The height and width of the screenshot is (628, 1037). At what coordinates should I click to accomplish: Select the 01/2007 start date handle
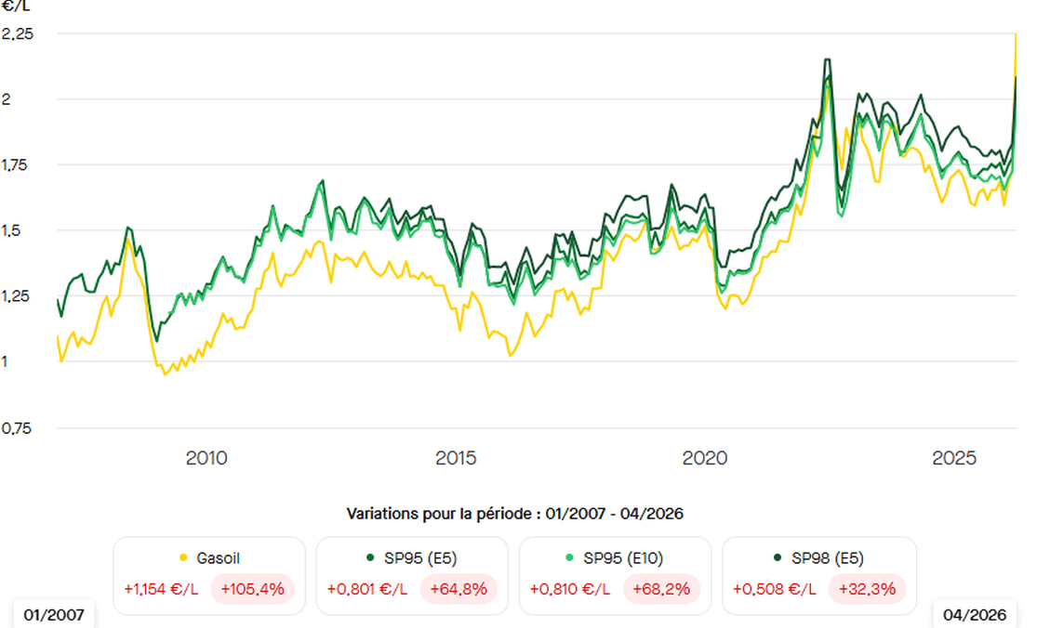54,615
